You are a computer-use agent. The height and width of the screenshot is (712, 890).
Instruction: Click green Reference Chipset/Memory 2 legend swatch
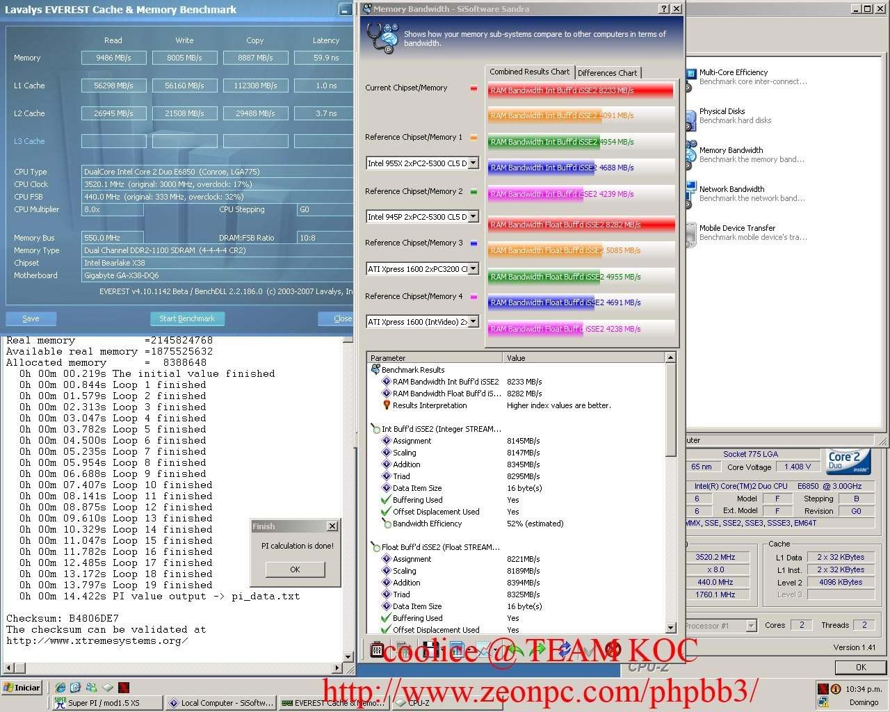(474, 192)
